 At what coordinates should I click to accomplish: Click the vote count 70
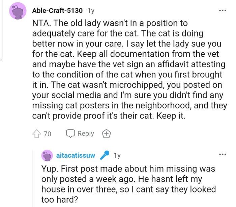tap(48, 134)
